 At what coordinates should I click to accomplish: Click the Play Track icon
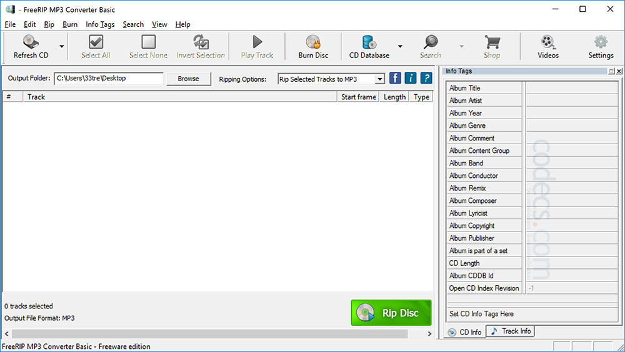click(257, 42)
